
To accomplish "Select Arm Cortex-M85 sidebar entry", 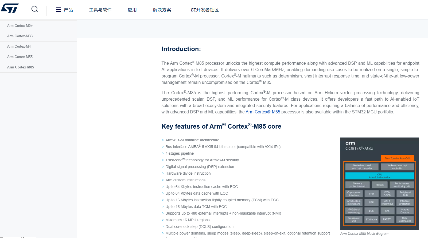I will (38, 67).
